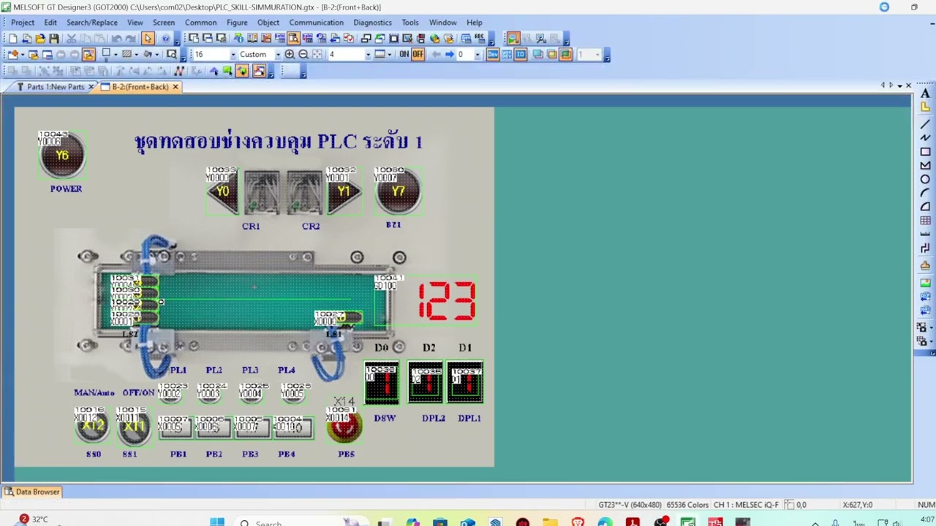This screenshot has width=936, height=526.
Task: Select the PB2 pushbutton object
Action: [213, 427]
